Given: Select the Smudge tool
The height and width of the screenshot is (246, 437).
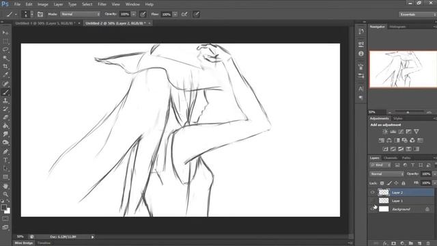Looking at the screenshot, I should click(5, 134).
